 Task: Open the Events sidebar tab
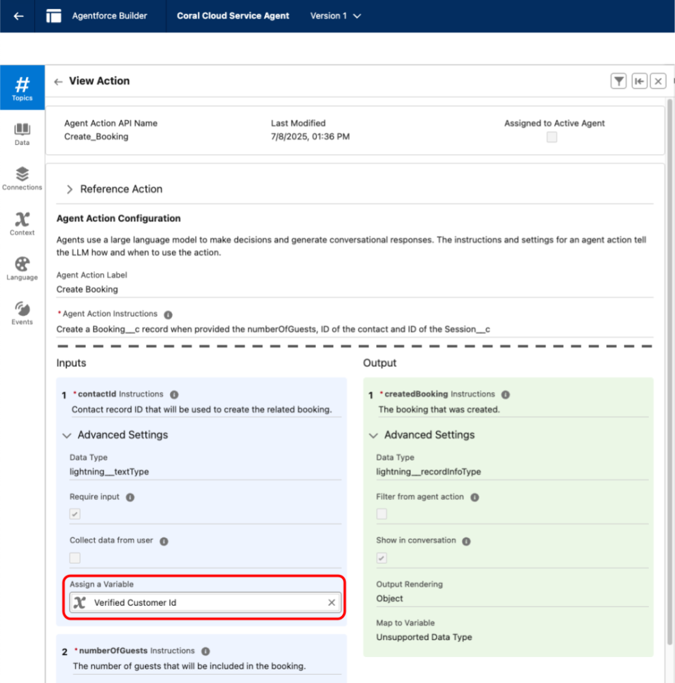(x=23, y=313)
